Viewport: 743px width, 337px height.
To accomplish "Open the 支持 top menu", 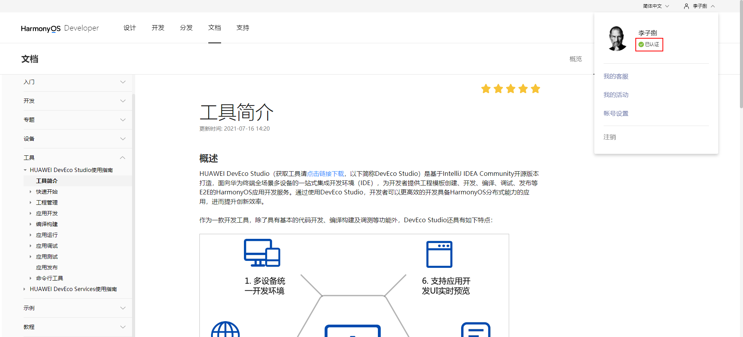I will pos(243,28).
